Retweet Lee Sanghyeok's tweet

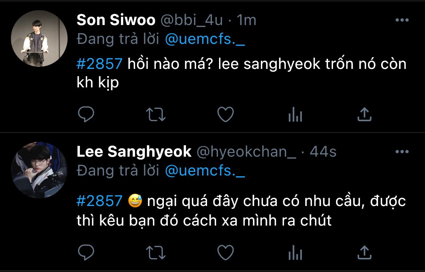click(156, 252)
